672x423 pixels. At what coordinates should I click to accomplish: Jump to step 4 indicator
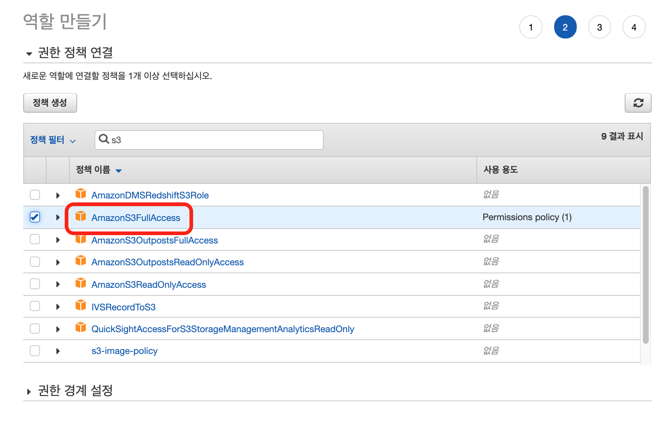pos(634,27)
